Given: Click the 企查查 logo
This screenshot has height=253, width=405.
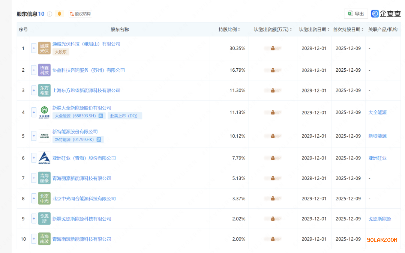Looking at the screenshot, I should (x=386, y=14).
